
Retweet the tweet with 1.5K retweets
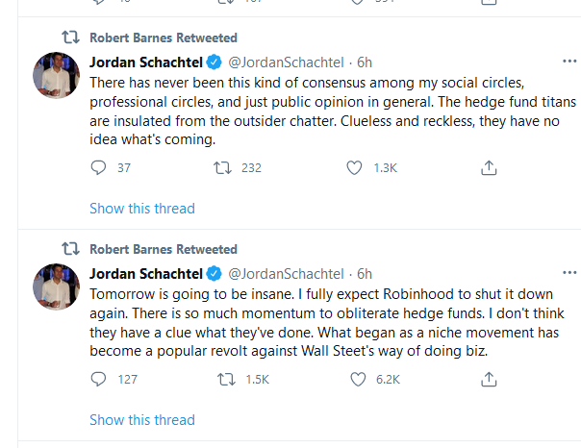[220, 380]
